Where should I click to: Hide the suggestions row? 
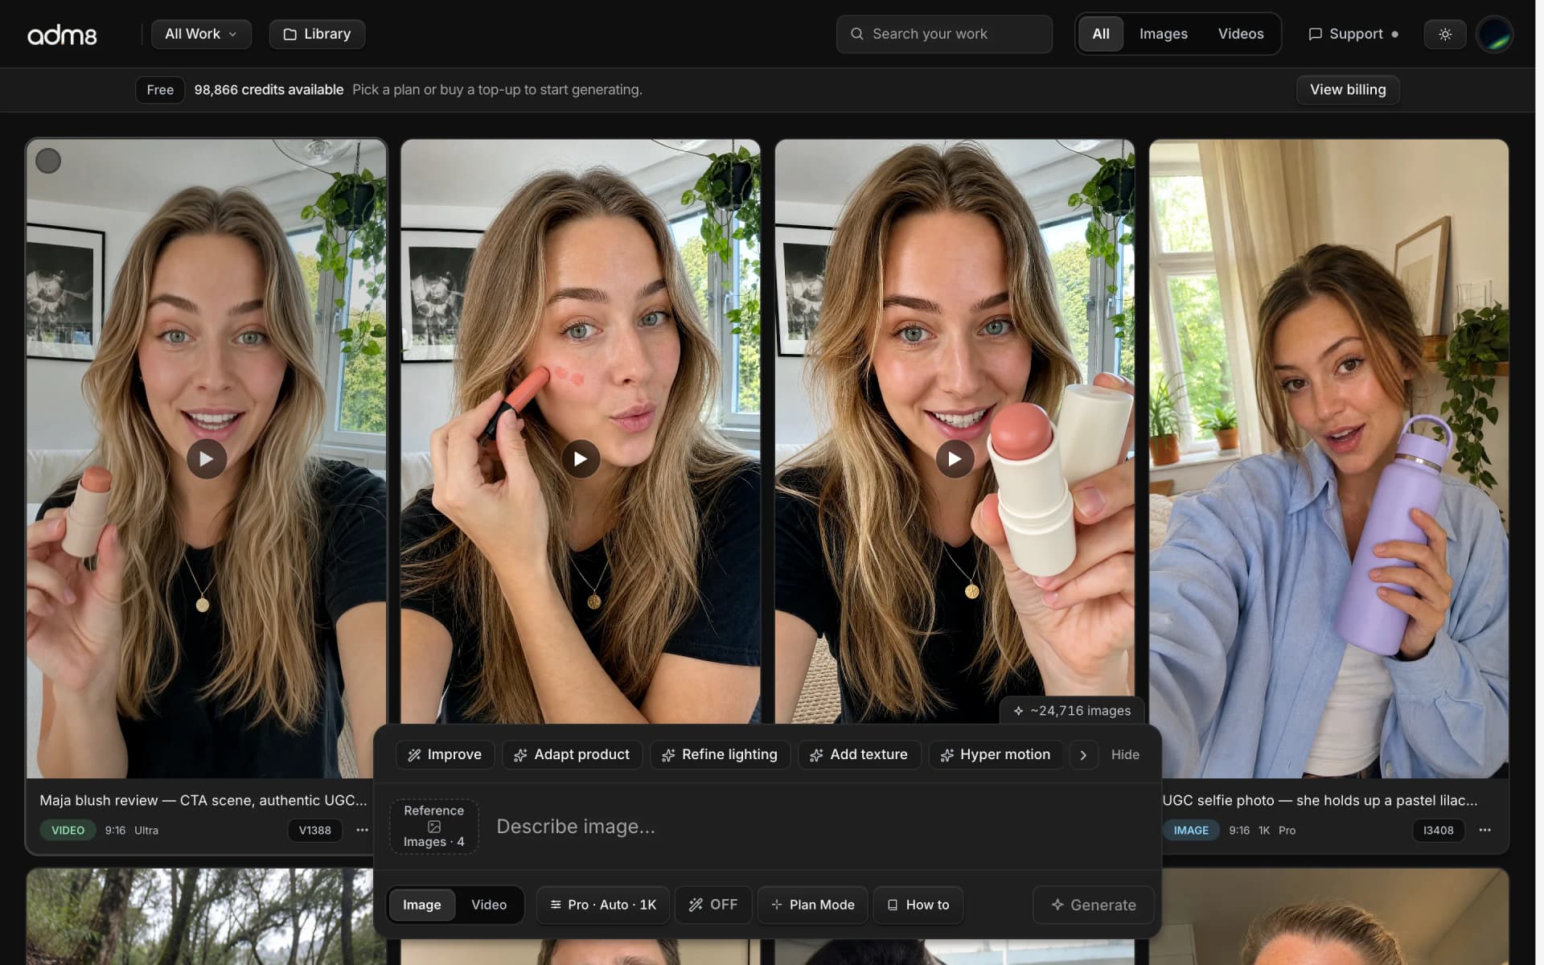[1125, 754]
